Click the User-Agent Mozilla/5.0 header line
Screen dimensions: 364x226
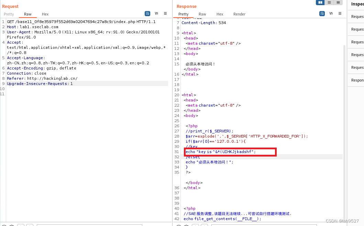83,32
